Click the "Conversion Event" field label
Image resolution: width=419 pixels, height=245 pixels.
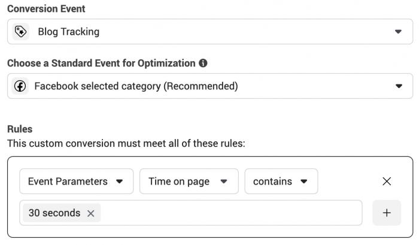46,9
